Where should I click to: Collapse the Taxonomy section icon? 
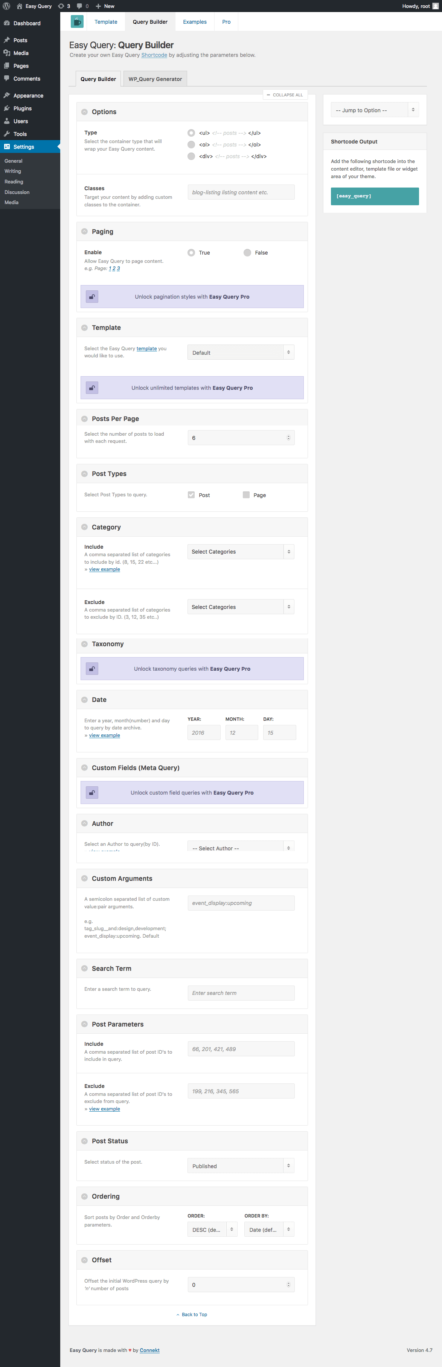[x=84, y=644]
